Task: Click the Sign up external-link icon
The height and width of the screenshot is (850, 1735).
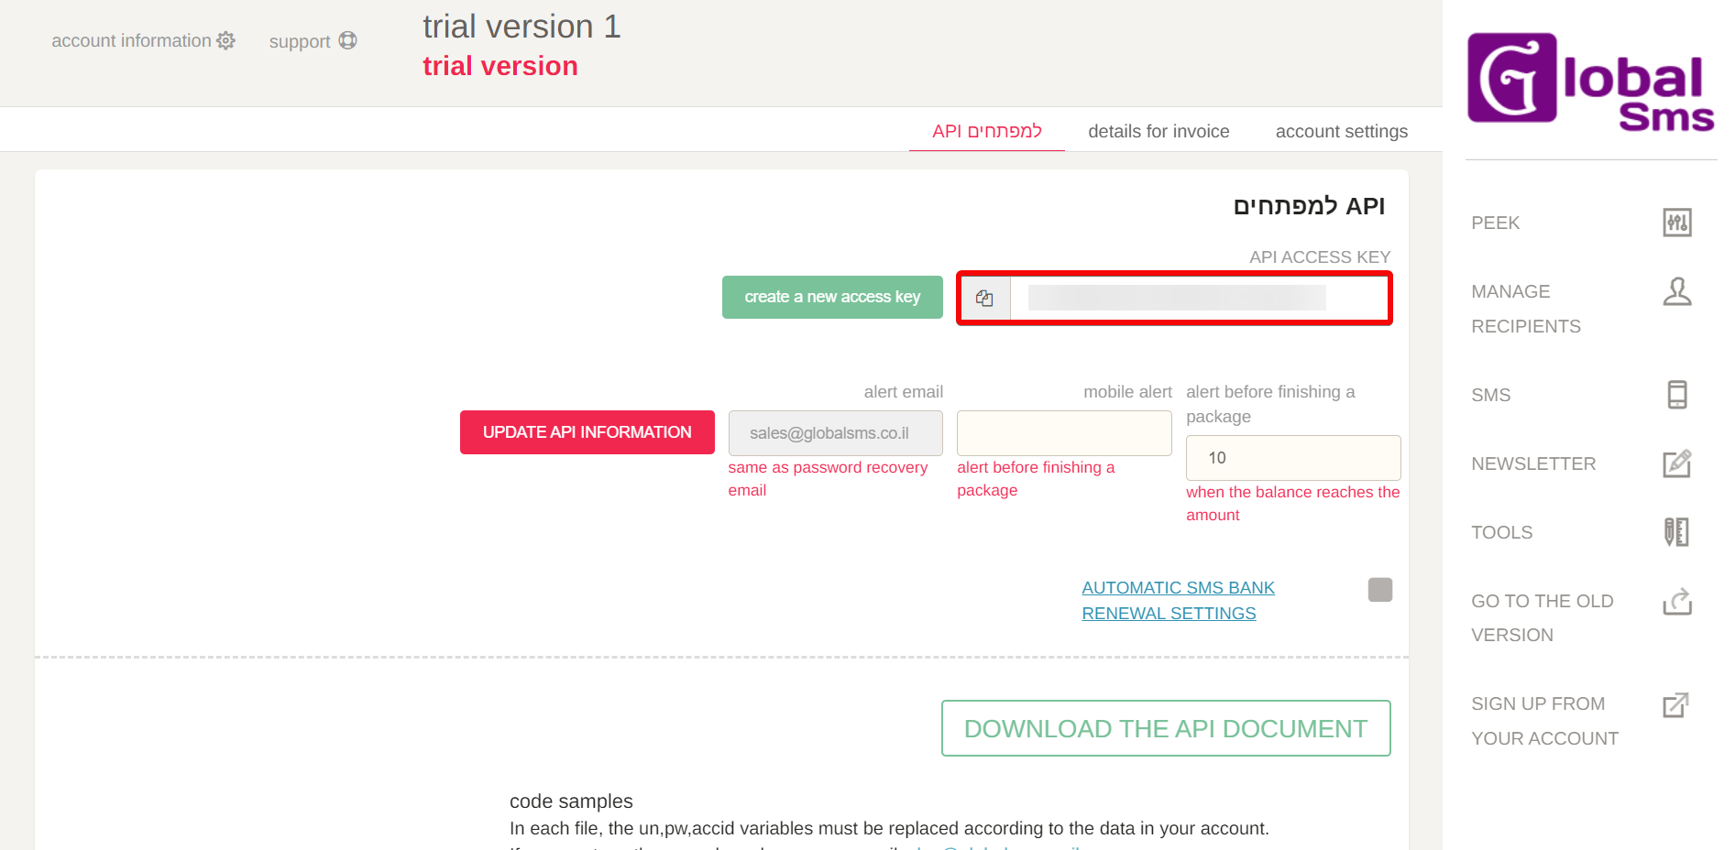Action: coord(1675,704)
